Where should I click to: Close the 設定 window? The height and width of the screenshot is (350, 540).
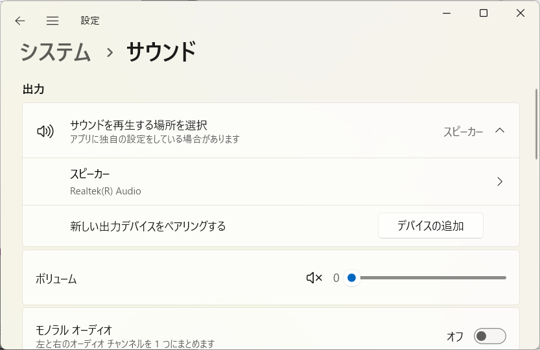[521, 13]
